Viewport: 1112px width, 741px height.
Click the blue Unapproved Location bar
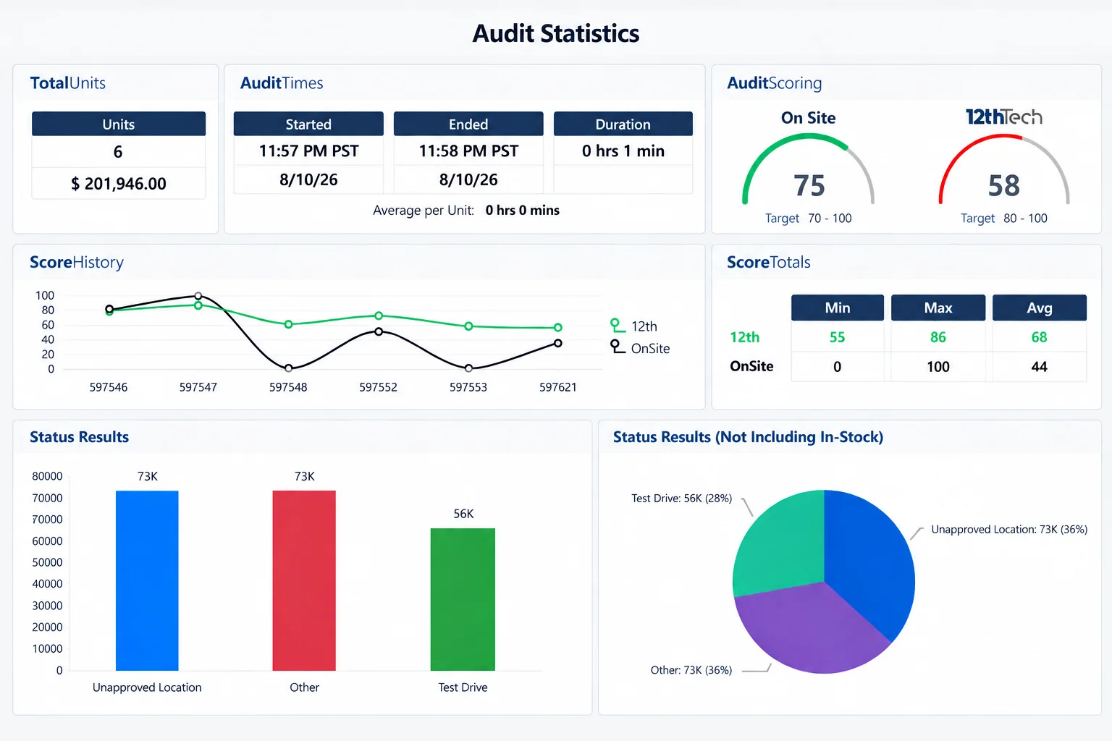tap(147, 580)
